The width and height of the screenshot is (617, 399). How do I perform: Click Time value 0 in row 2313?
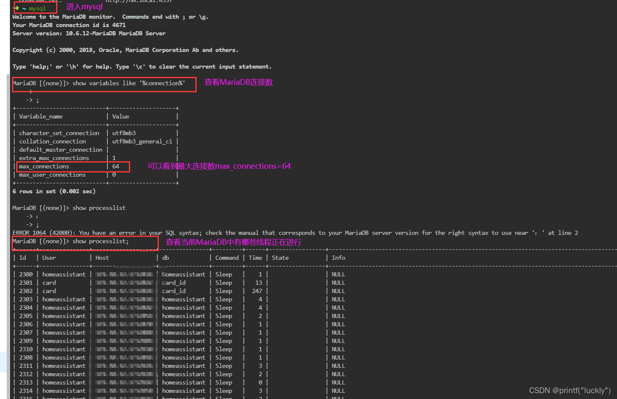[260, 382]
